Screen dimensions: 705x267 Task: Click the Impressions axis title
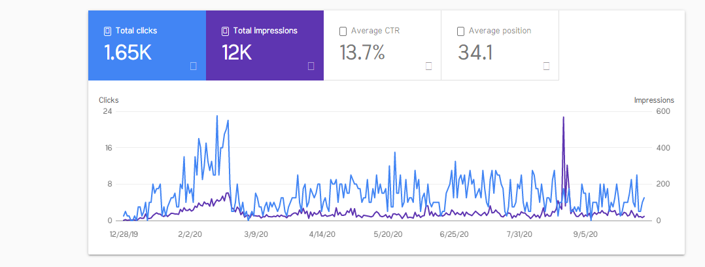(654, 100)
